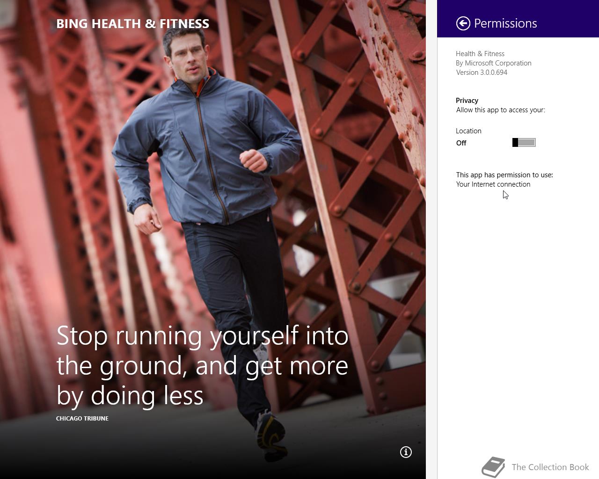
Task: Click the back arrow next to Permissions
Action: pos(463,23)
